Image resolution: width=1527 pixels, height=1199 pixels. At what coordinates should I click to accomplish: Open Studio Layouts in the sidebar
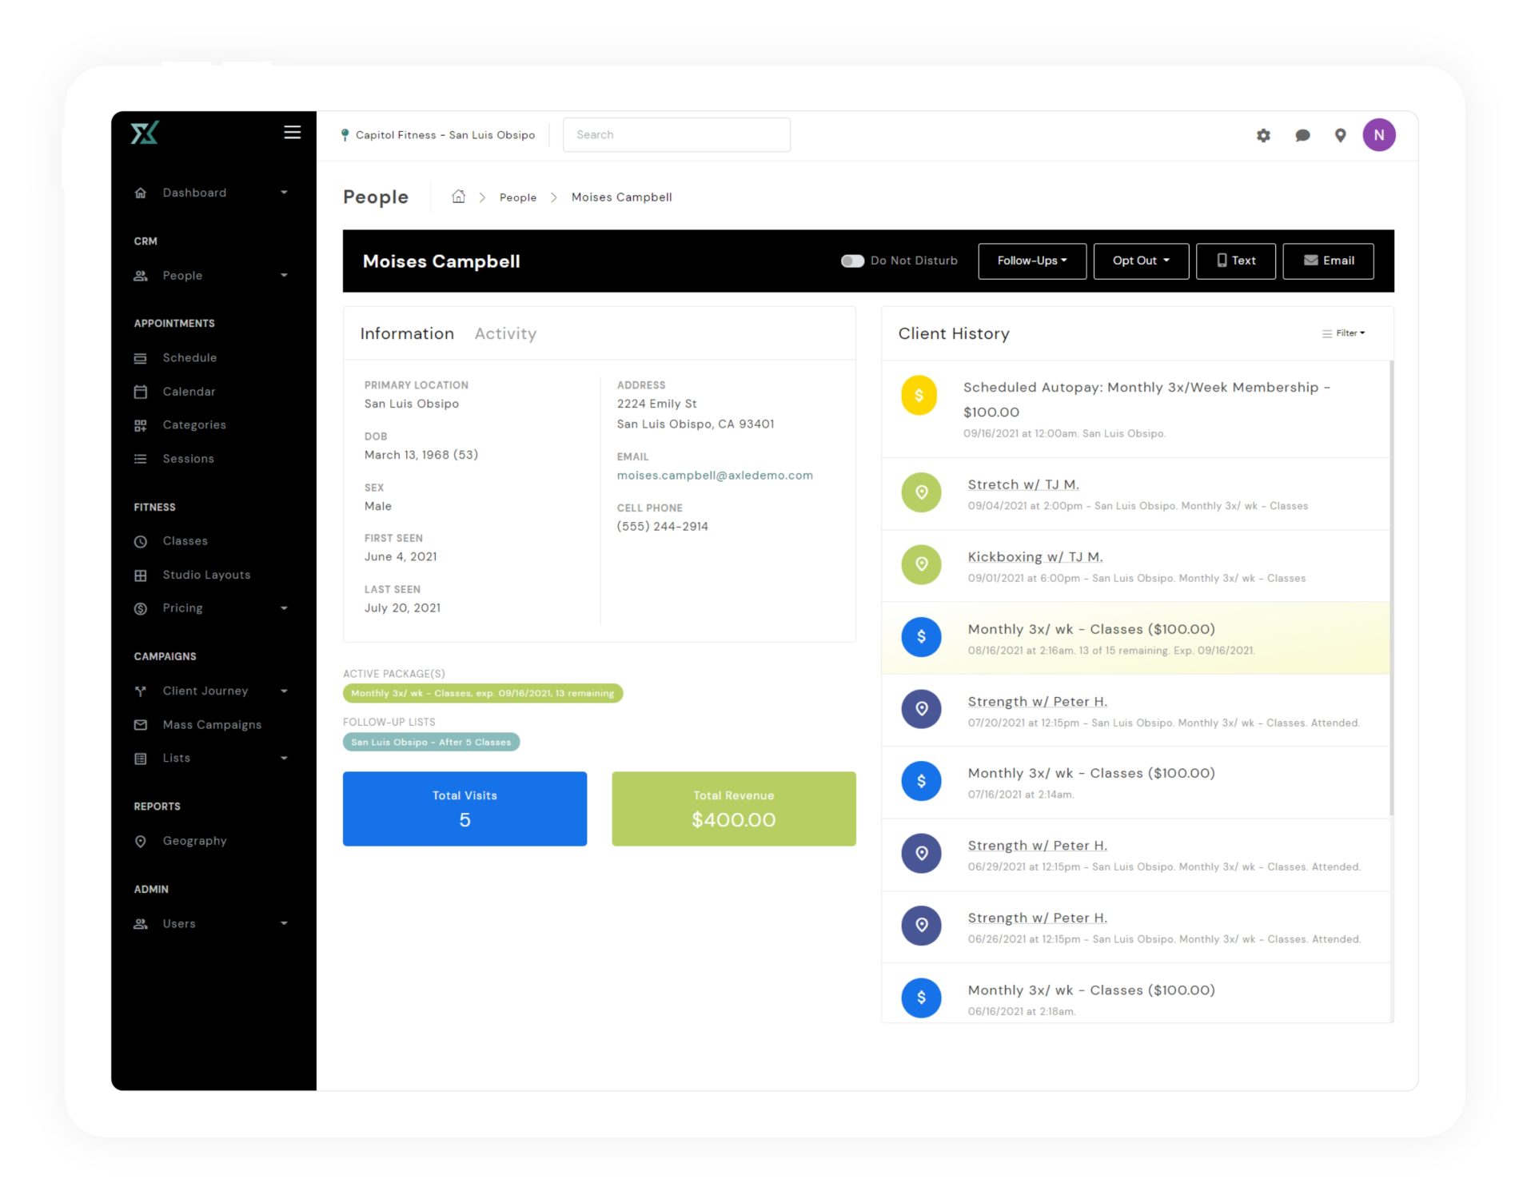[x=206, y=576]
